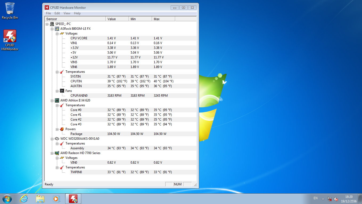This screenshot has width=362, height=204.
Task: Click the 3183 RPM value for CPUFANIN0
Action: pyautogui.click(x=114, y=96)
